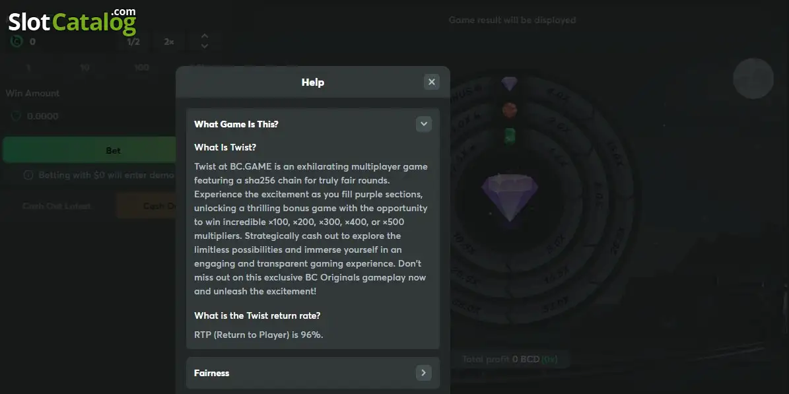
Task: Click the large purple diamond on wheel
Action: click(x=510, y=197)
